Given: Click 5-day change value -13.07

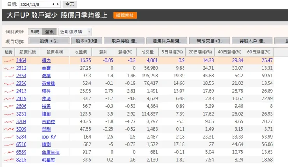Looking at the screenshot, I should coord(178,91).
